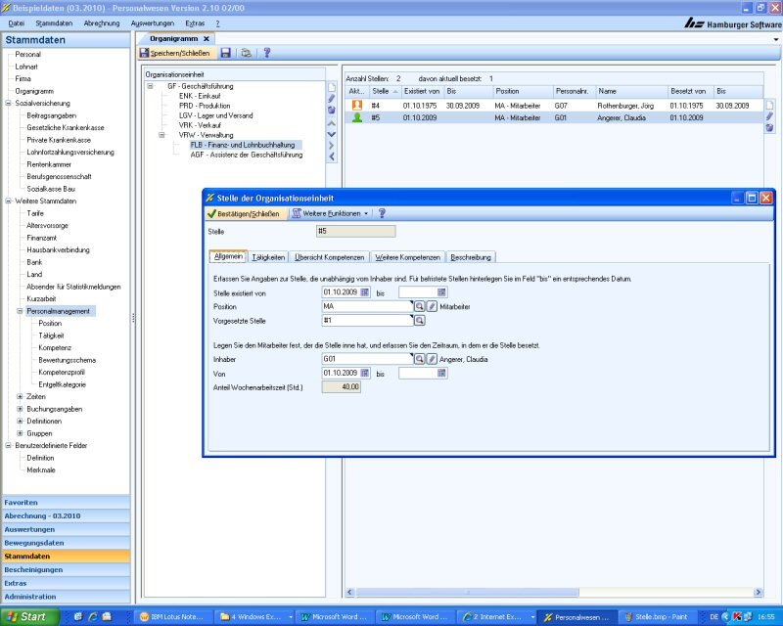
Task: Expand Buchungsangaben tree node
Action: [x=20, y=409]
